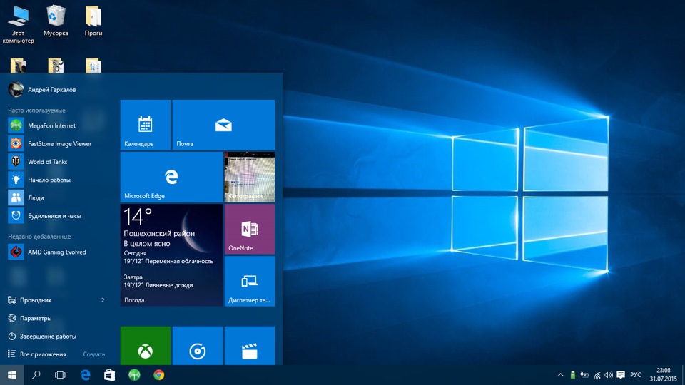This screenshot has height=385, width=685.
Task: Click the Недавно добавленные heading
Action: [x=39, y=236]
